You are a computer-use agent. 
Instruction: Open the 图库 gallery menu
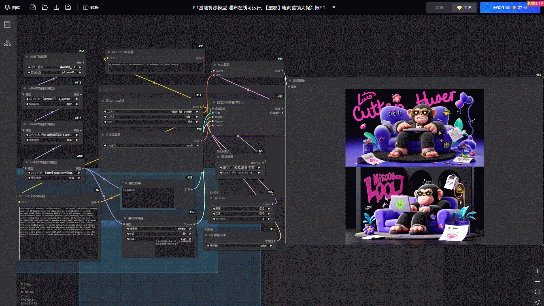point(12,7)
